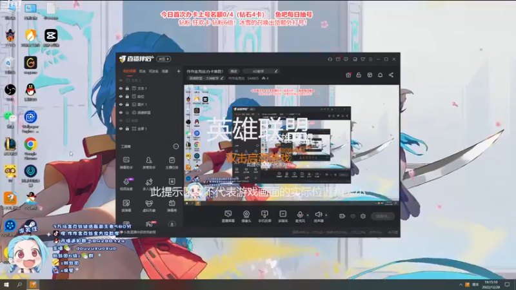Image resolution: width=516 pixels, height=290 pixels.
Task: Open the gift box icon
Action: (348, 75)
